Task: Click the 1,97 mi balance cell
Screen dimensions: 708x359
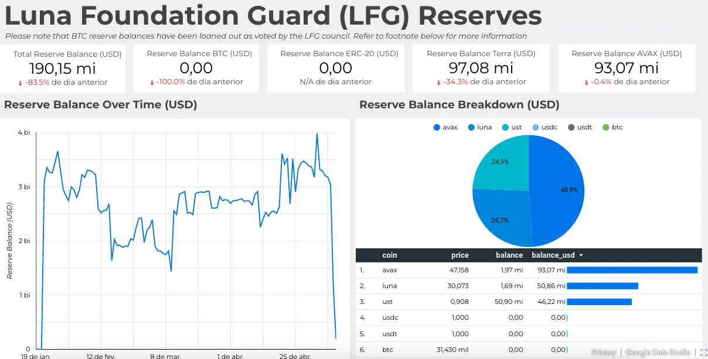Action: pyautogui.click(x=511, y=270)
